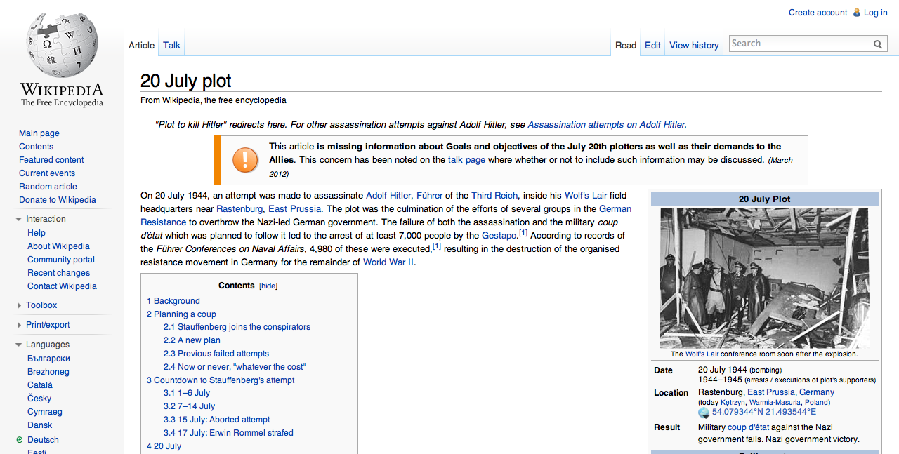Viewport: 899px width, 454px height.
Task: Open the Wolf's Lair link in intro
Action: [586, 196]
